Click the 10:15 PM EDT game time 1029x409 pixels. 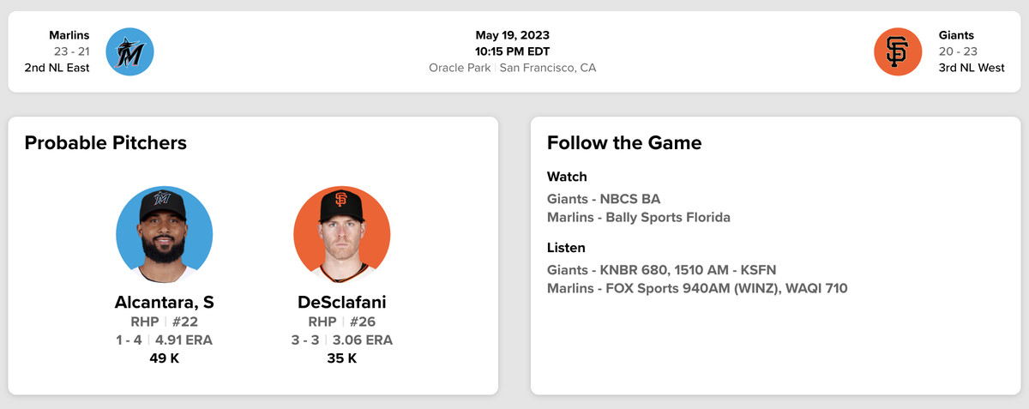point(512,51)
